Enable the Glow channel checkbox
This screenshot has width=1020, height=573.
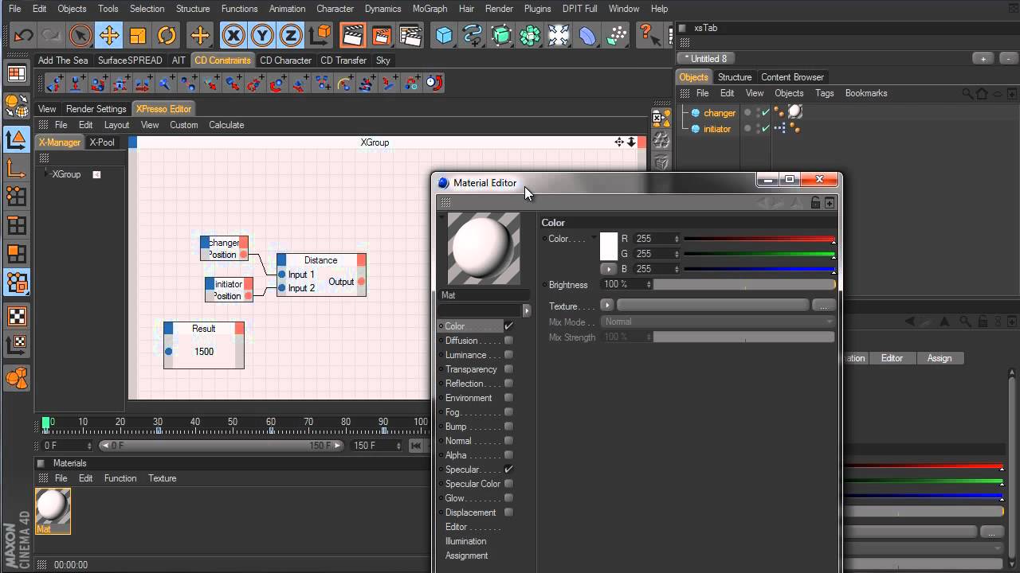tap(508, 498)
